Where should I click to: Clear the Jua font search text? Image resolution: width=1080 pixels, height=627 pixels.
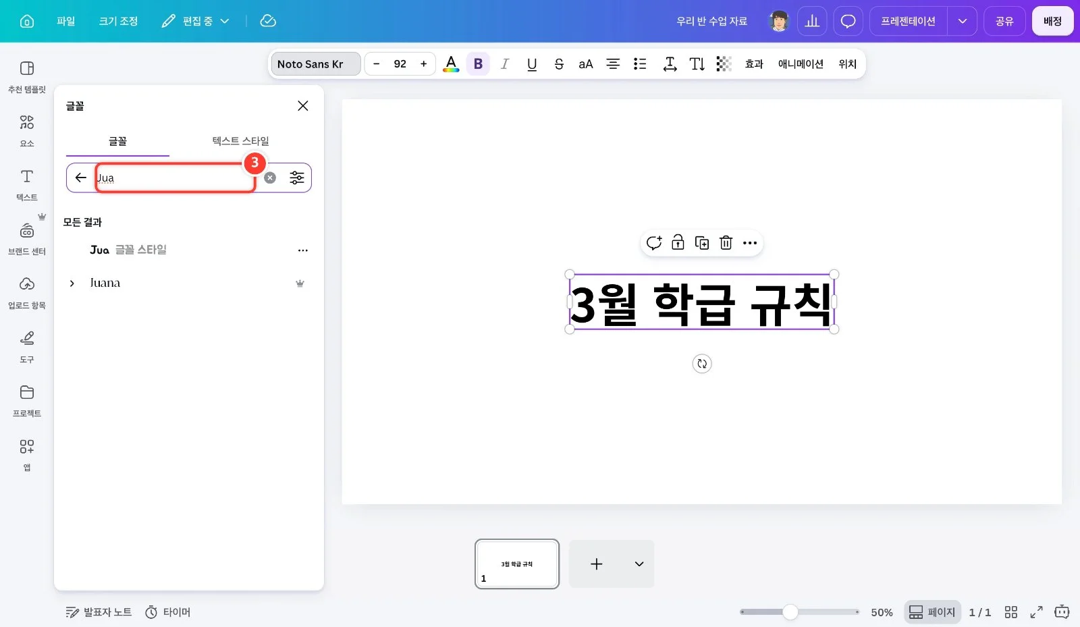[270, 178]
